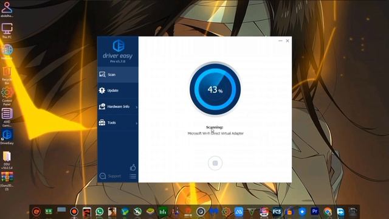Image resolution: width=389 pixels, height=219 pixels.
Task: Open the DriverEasy desktop shortcut
Action: click(7, 137)
